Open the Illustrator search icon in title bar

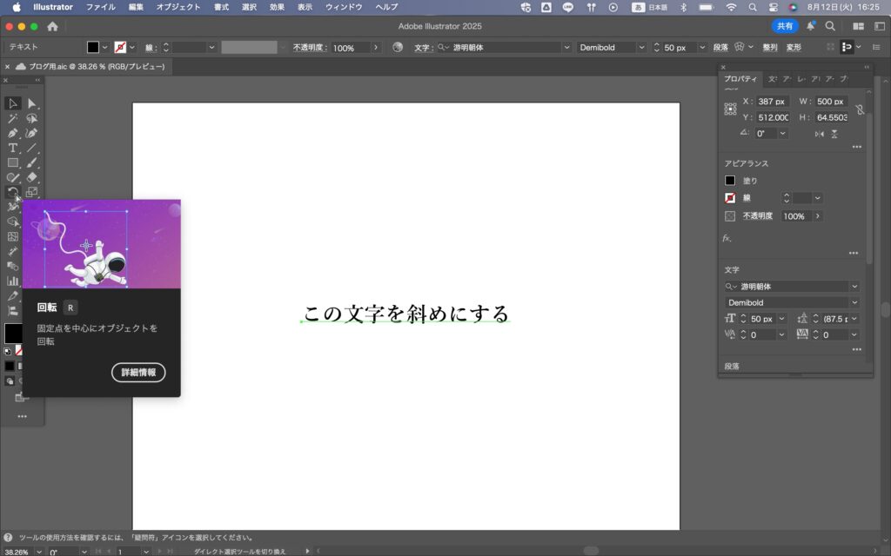pos(830,26)
